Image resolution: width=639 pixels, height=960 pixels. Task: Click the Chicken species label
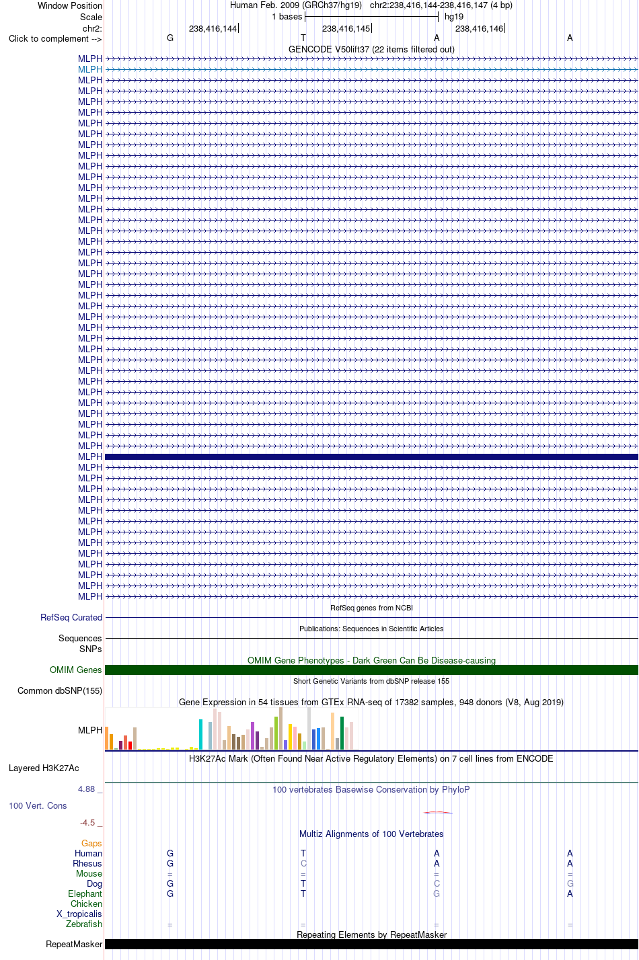click(x=87, y=904)
